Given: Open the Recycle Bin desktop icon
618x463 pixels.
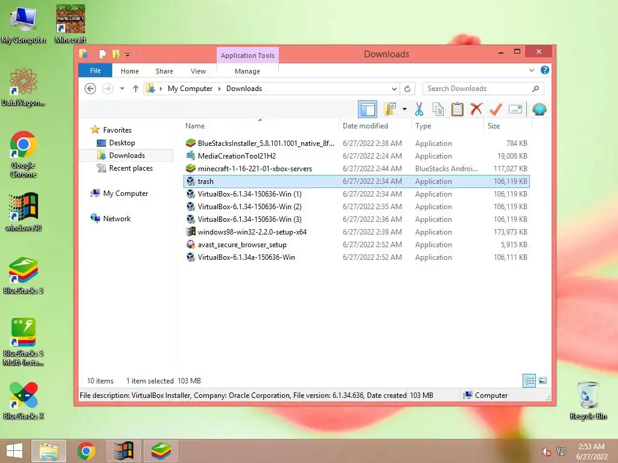Looking at the screenshot, I should pos(588,401).
